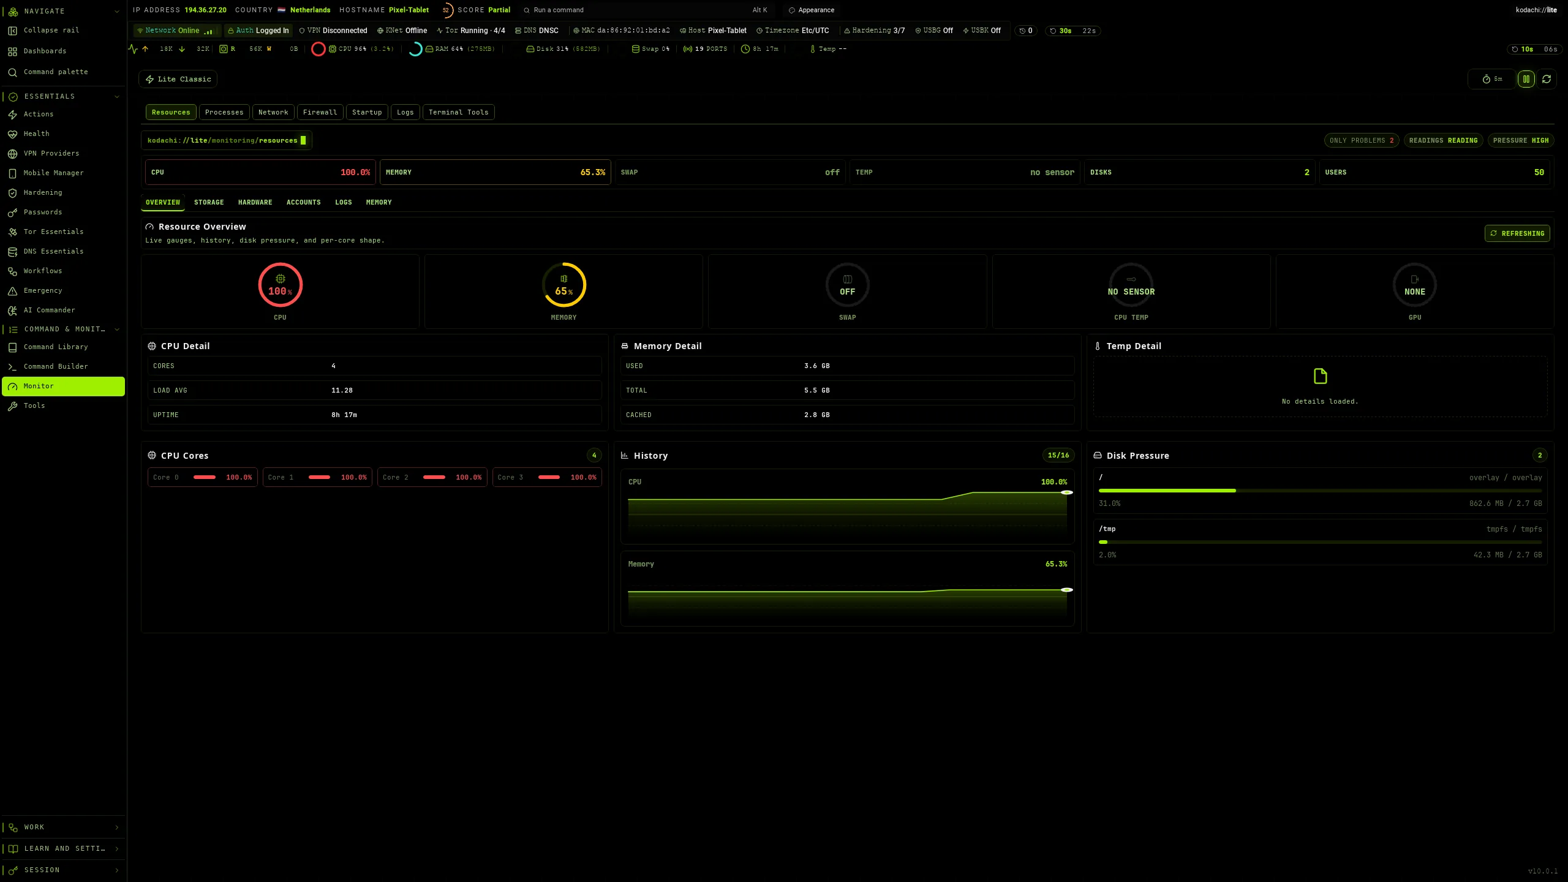Open Tor Essentials

coord(63,232)
